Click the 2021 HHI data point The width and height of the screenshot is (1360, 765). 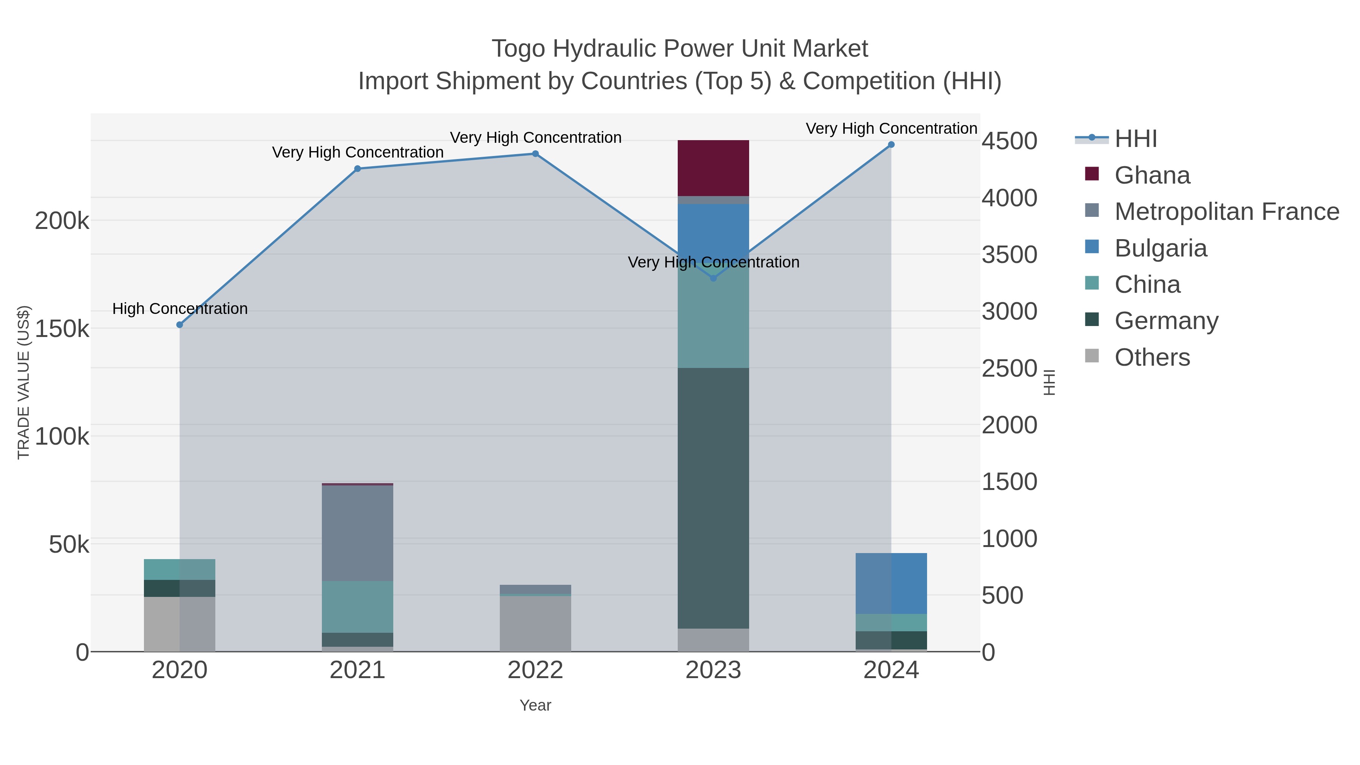(357, 169)
